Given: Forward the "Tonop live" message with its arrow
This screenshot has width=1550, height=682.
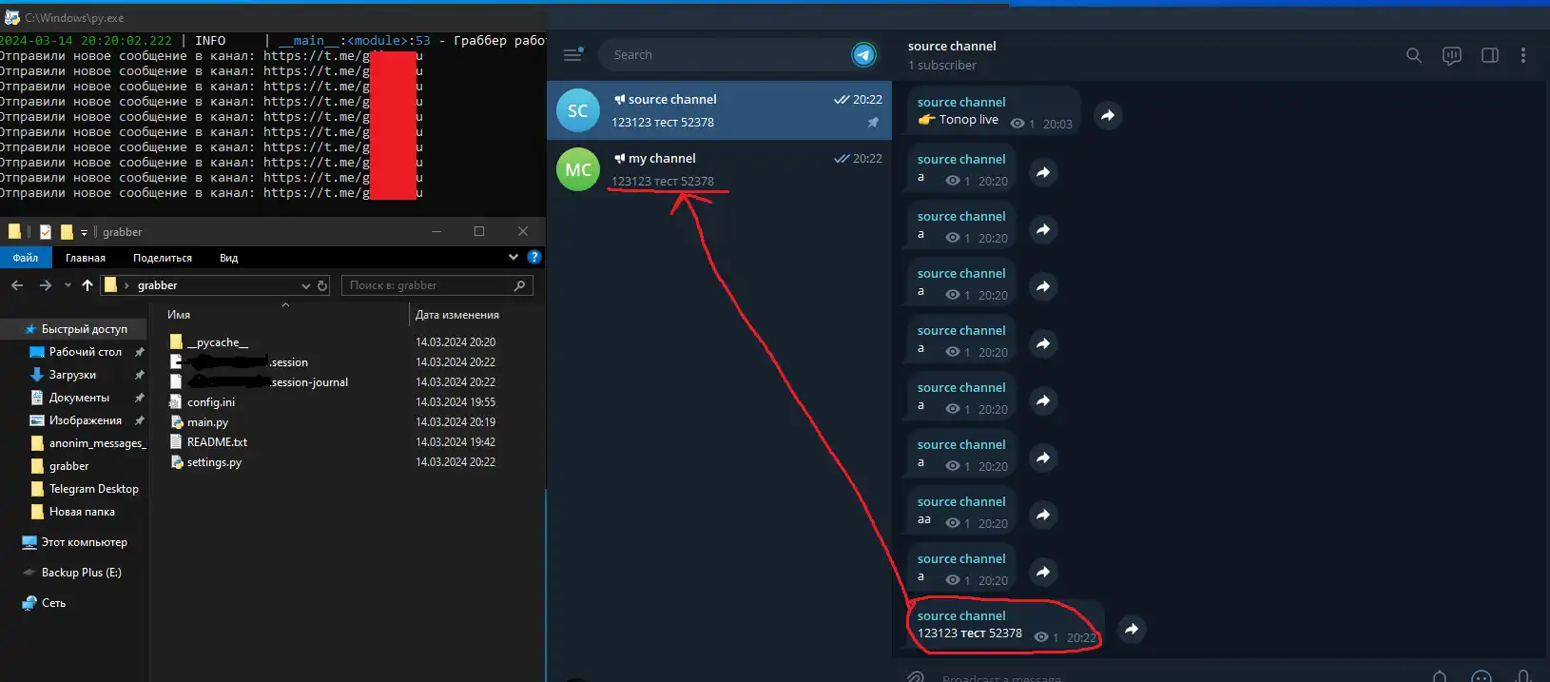Looking at the screenshot, I should coord(1107,115).
